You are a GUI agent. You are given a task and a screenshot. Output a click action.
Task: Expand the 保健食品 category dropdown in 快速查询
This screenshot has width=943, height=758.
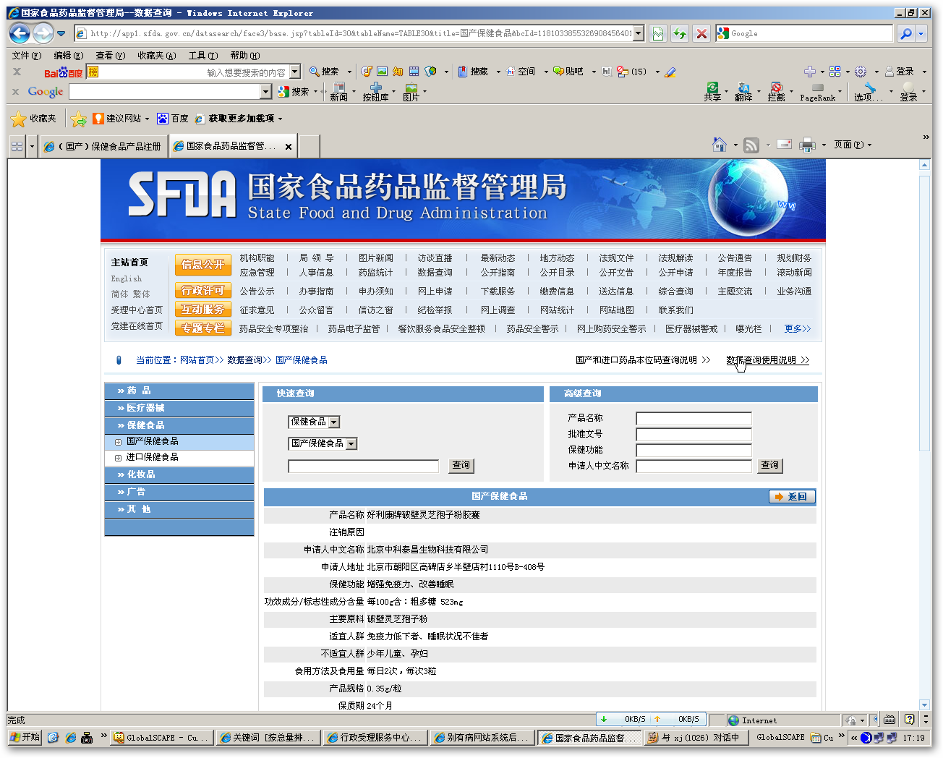coord(333,422)
